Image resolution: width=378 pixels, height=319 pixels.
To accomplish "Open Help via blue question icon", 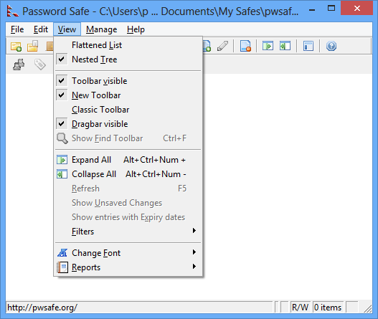I will [331, 46].
